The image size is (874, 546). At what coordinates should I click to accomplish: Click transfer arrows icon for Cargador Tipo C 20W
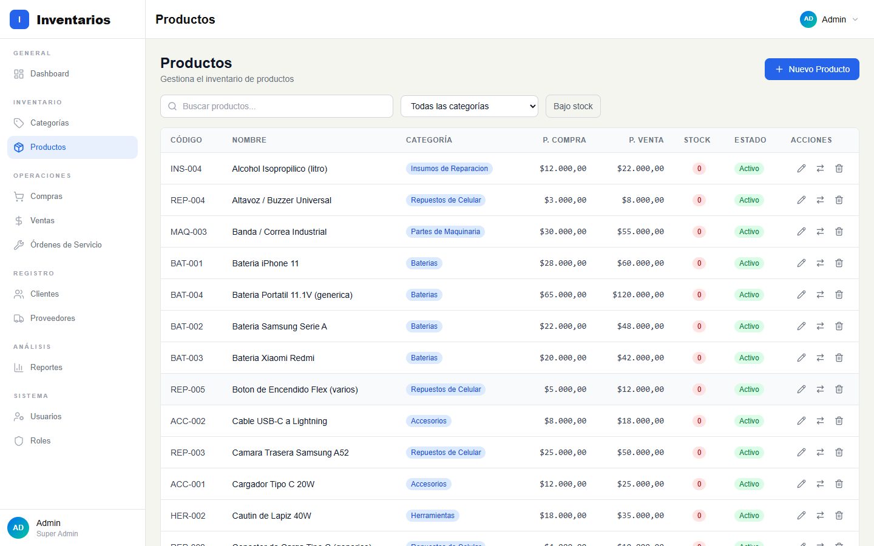820,484
